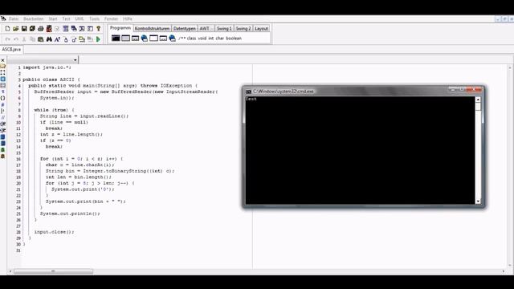
Task: Click the blue hash icon in sidebar
Action: 2,104
